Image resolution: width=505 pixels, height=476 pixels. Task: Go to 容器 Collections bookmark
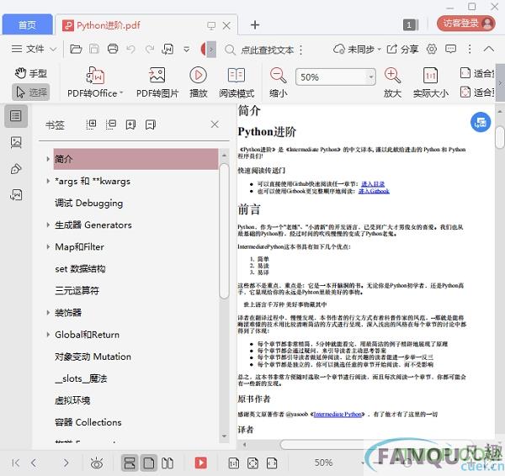[x=88, y=422]
